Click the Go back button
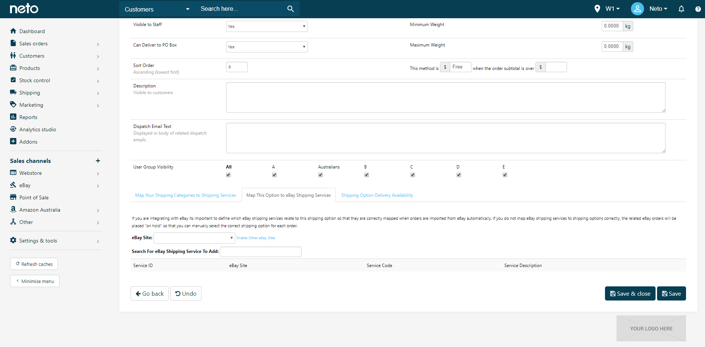Image resolution: width=705 pixels, height=347 pixels. [x=149, y=293]
